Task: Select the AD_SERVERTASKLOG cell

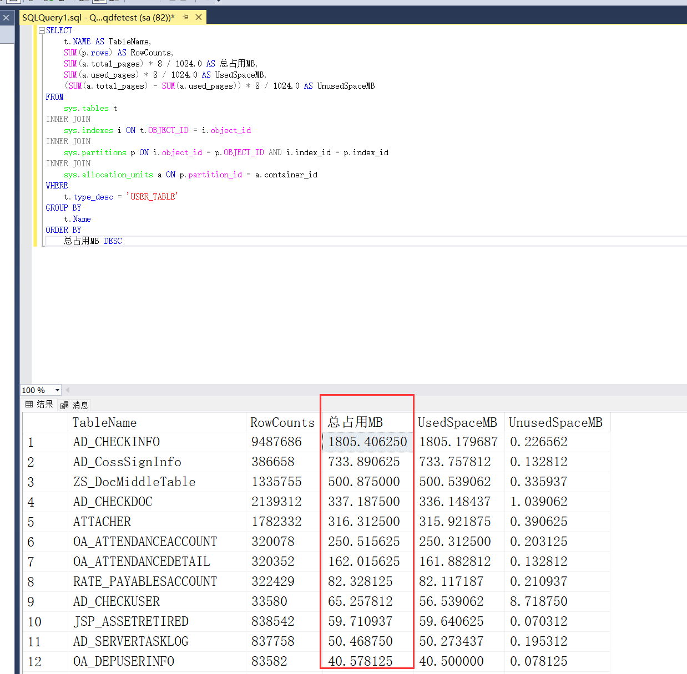Action: tap(157, 641)
